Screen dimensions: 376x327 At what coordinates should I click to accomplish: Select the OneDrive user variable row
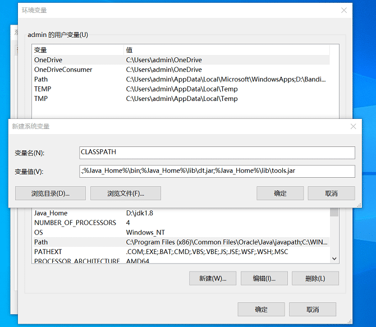click(x=181, y=59)
